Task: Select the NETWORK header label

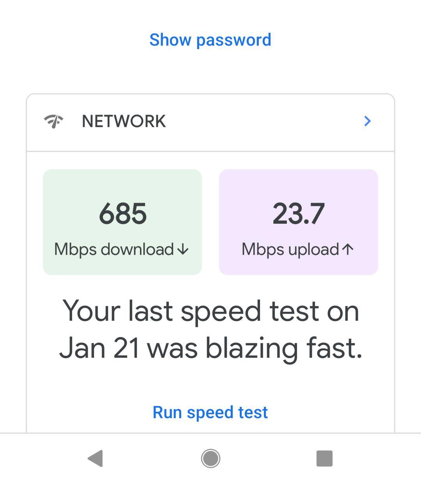Action: 124,121
